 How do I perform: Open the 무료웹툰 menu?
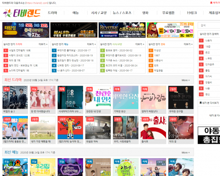pyautogui.click(x=168, y=13)
